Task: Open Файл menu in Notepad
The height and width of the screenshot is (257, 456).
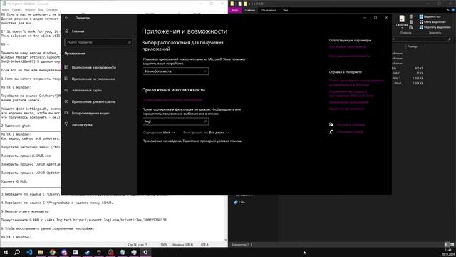Action: pyautogui.click(x=5, y=9)
